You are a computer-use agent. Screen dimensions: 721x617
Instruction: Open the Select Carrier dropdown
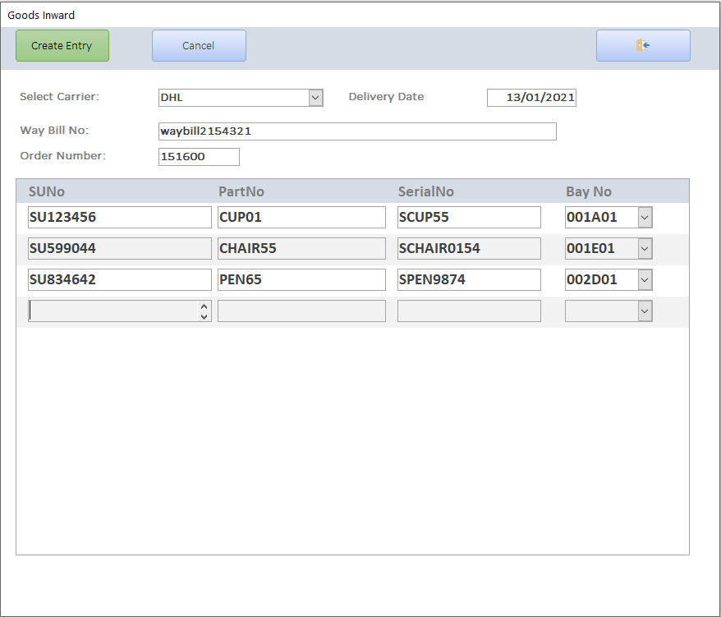pos(315,98)
